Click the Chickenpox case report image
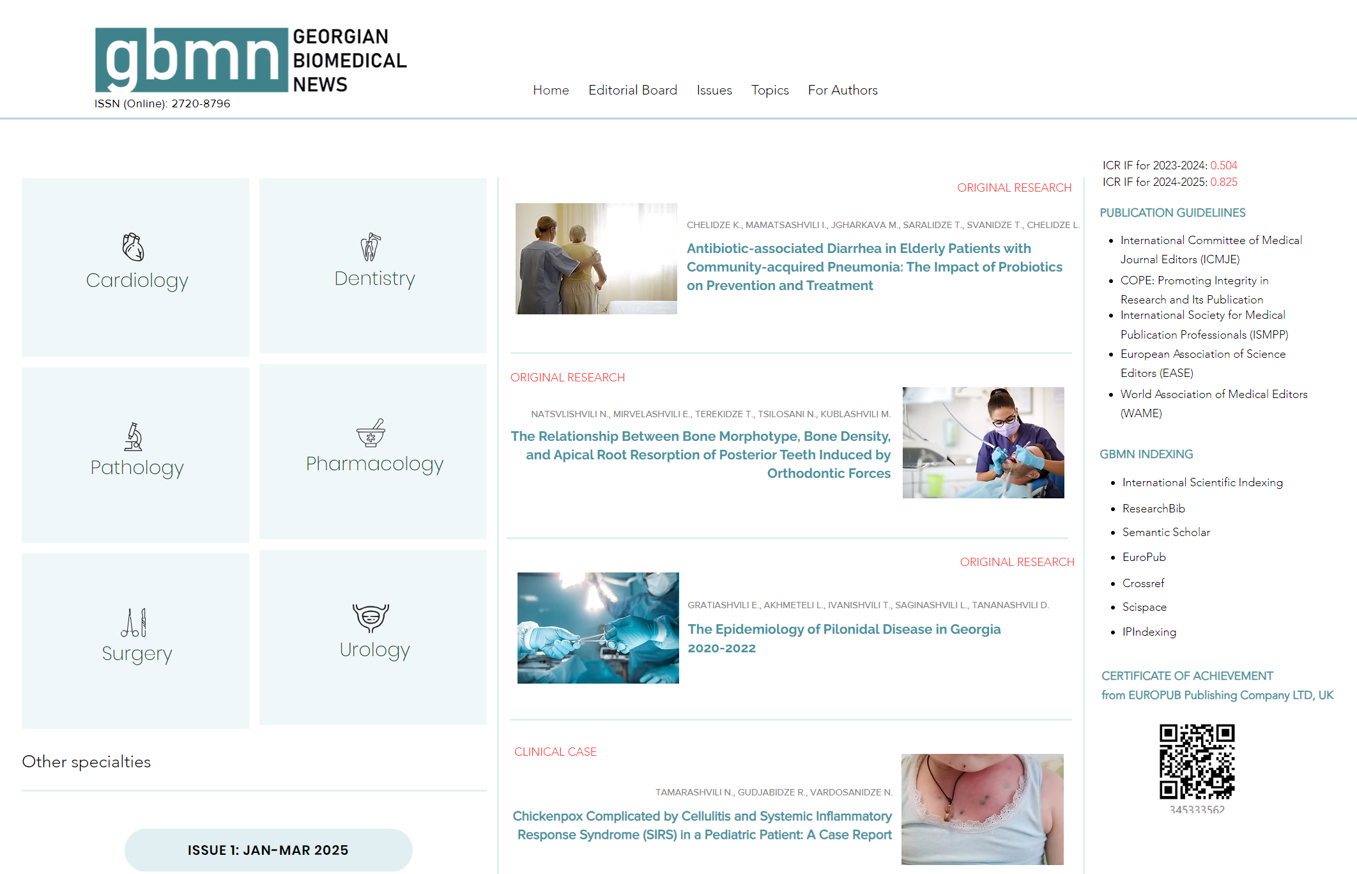Viewport: 1357px width, 874px height. pyautogui.click(x=982, y=809)
